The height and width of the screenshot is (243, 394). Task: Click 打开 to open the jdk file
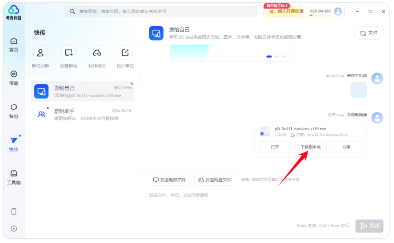[x=275, y=147]
